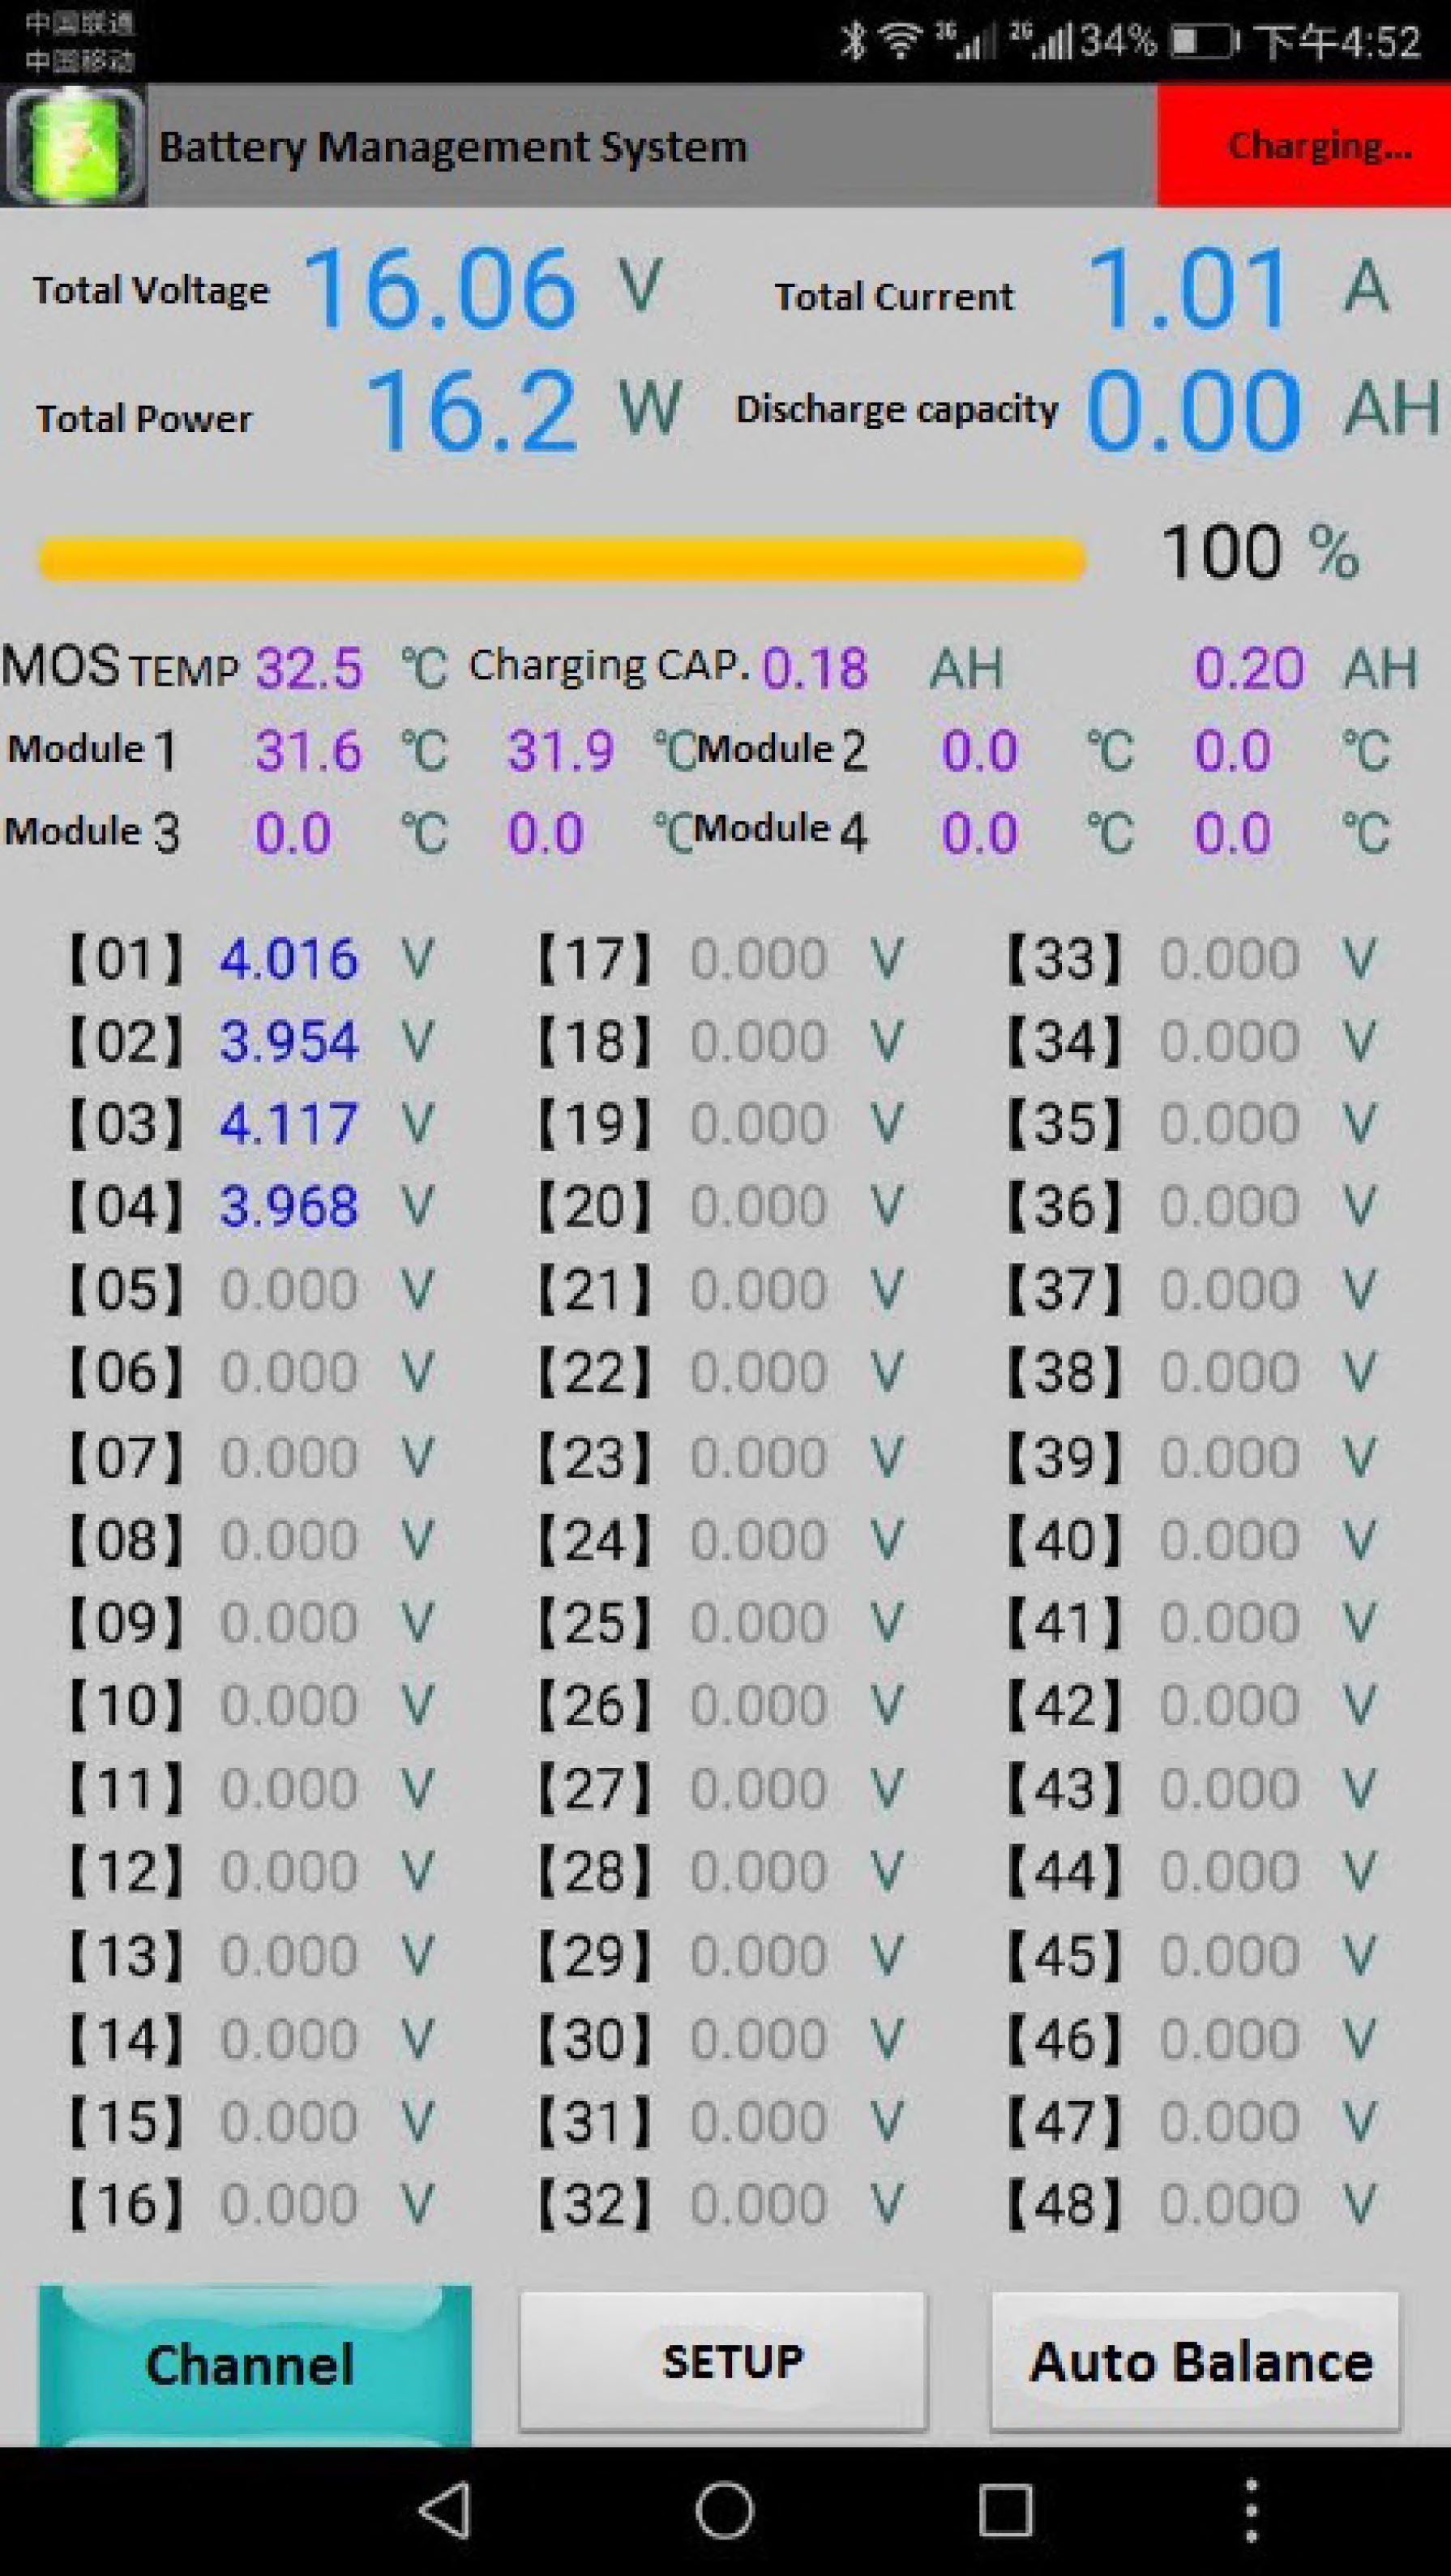
Task: Open recent apps with square button
Action: click(1004, 2510)
